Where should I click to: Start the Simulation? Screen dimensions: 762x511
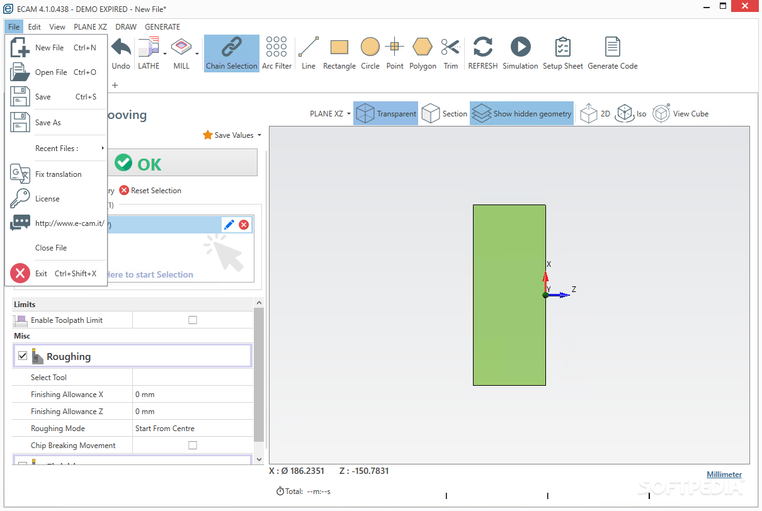[x=520, y=53]
